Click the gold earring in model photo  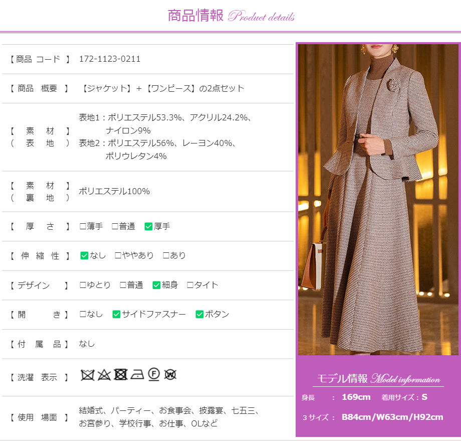coord(395,49)
